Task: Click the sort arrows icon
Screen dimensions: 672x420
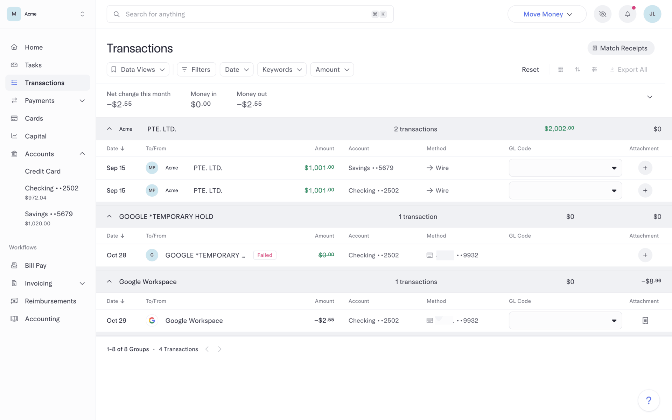Action: (577, 69)
